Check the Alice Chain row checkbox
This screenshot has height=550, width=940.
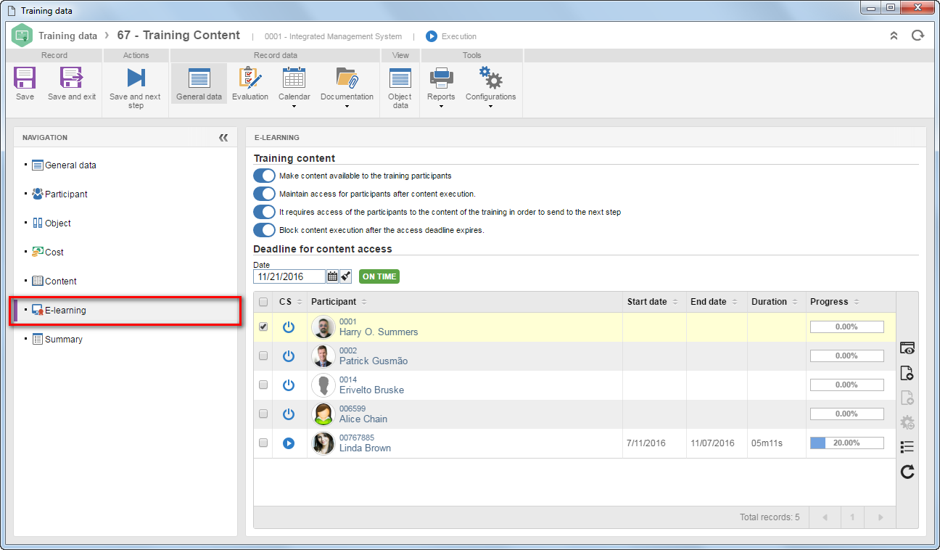pos(263,414)
